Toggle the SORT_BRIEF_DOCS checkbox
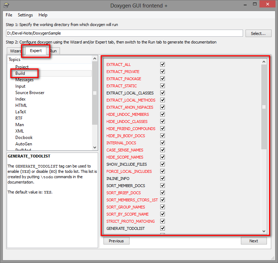This screenshot has height=263, width=278. pos(162,192)
